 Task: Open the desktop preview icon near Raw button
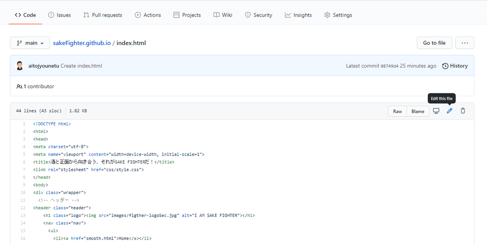[436, 111]
